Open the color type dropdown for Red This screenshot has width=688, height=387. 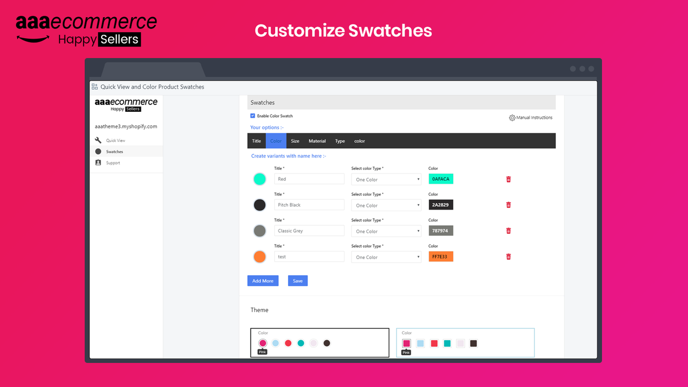click(386, 180)
